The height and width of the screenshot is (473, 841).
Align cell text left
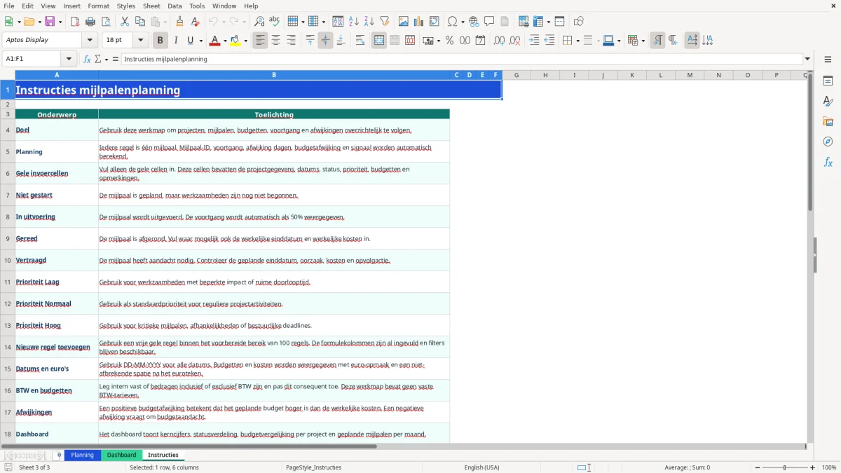coord(260,41)
